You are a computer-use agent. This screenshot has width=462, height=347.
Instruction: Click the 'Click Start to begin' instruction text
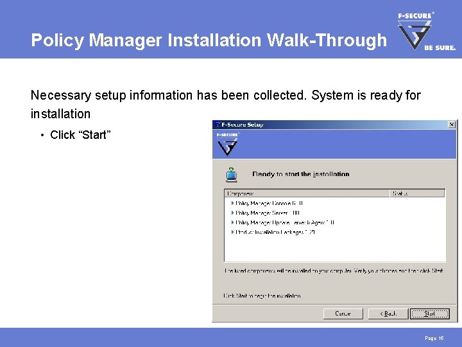[x=262, y=296]
